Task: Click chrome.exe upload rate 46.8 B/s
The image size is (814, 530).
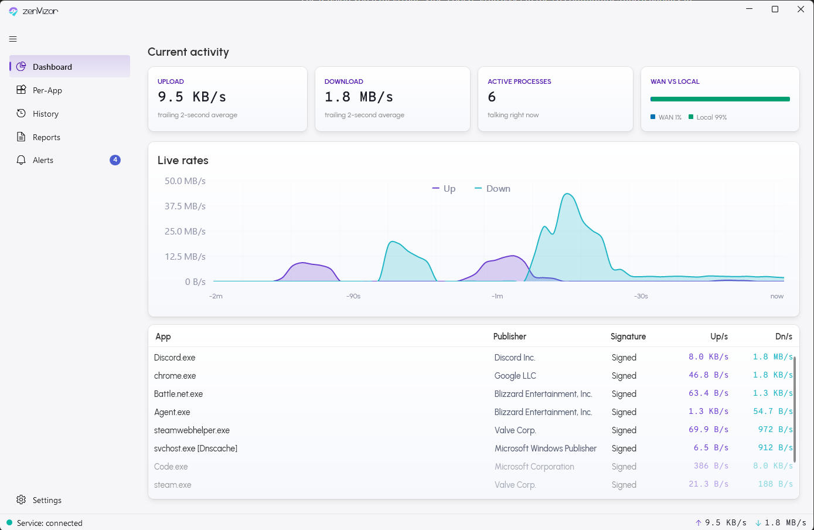Action: [x=709, y=375]
